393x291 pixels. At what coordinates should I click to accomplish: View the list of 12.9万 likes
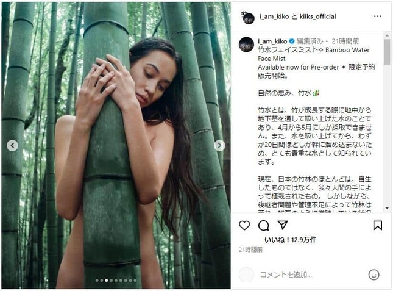coord(291,240)
